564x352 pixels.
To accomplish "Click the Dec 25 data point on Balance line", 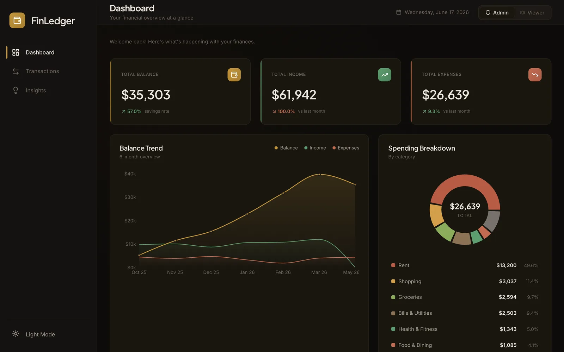I will [211, 231].
